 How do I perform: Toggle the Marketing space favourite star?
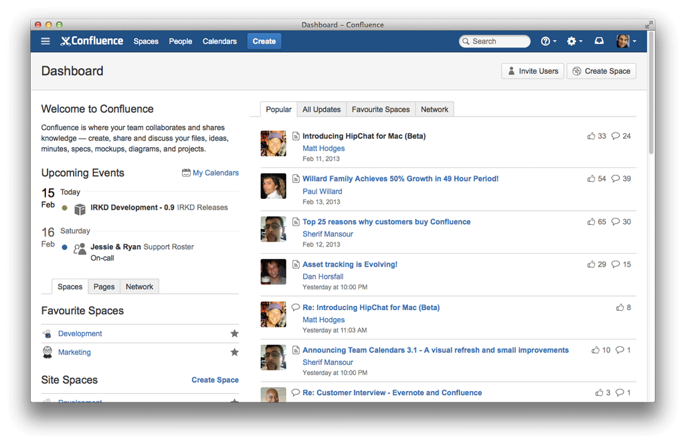(x=234, y=352)
